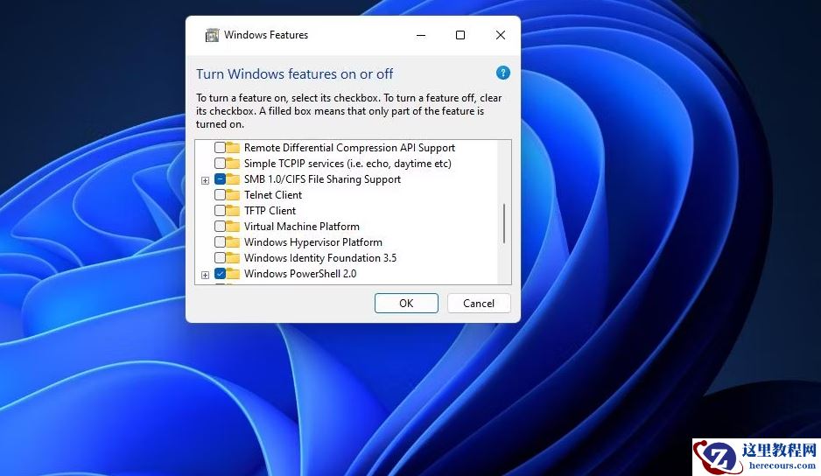821x476 pixels.
Task: Dismiss the dialog with Cancel
Action: (x=479, y=304)
